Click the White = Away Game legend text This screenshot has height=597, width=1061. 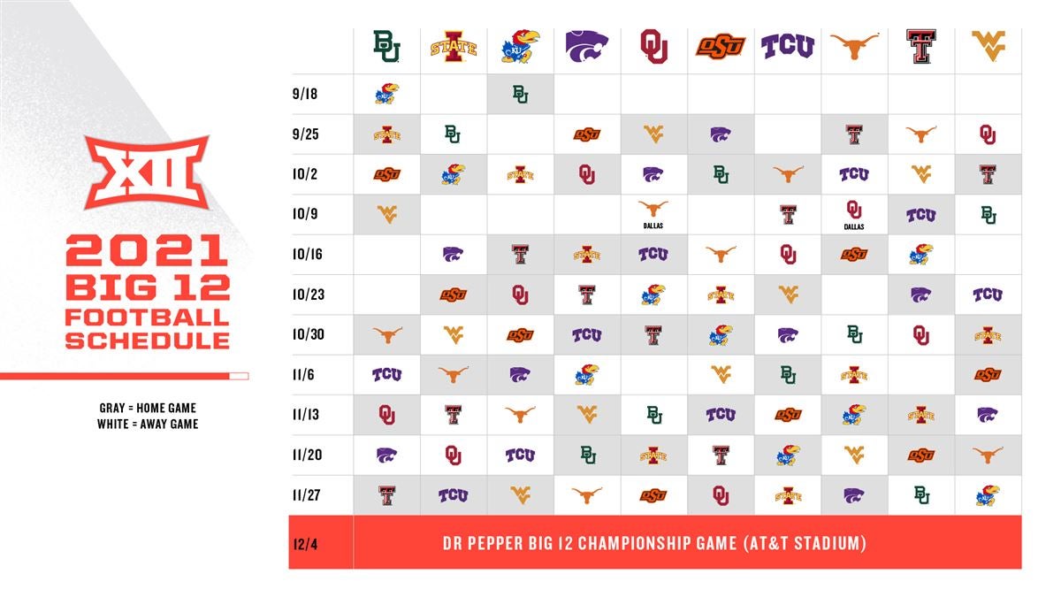coord(148,425)
